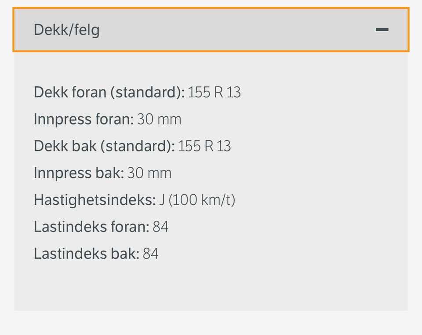Click the 30 mm front offset value

159,119
